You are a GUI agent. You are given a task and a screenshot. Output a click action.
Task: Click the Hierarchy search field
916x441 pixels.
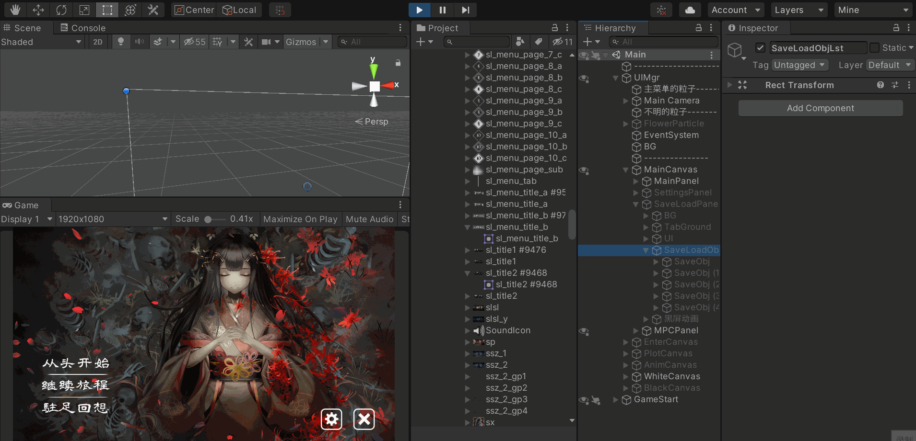point(664,42)
